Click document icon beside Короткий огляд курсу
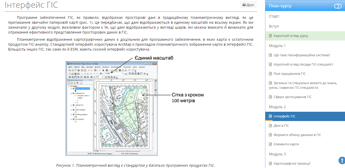The height and width of the screenshot is (168, 345). coord(271,36)
